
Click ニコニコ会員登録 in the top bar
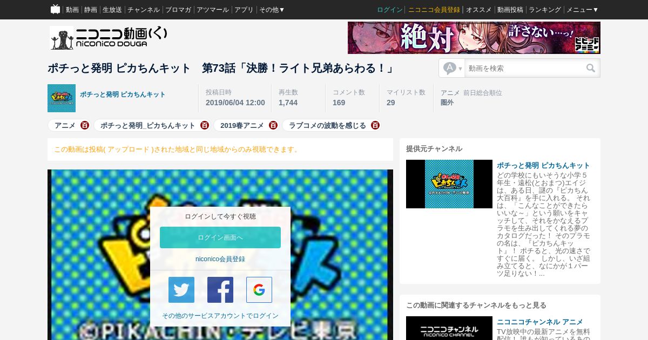point(434,10)
